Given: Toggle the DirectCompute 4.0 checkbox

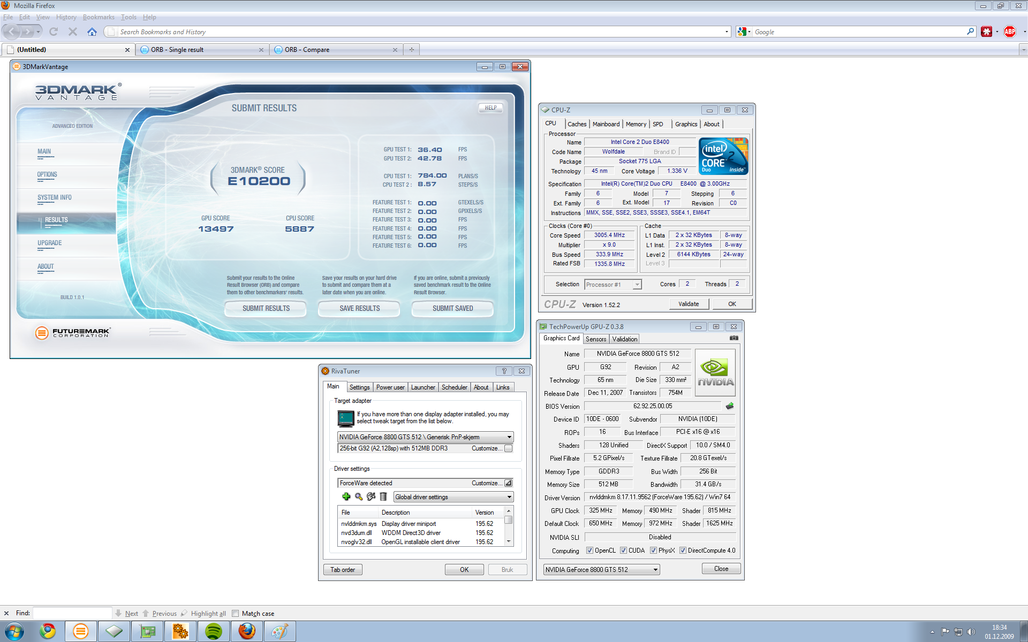Looking at the screenshot, I should click(683, 550).
